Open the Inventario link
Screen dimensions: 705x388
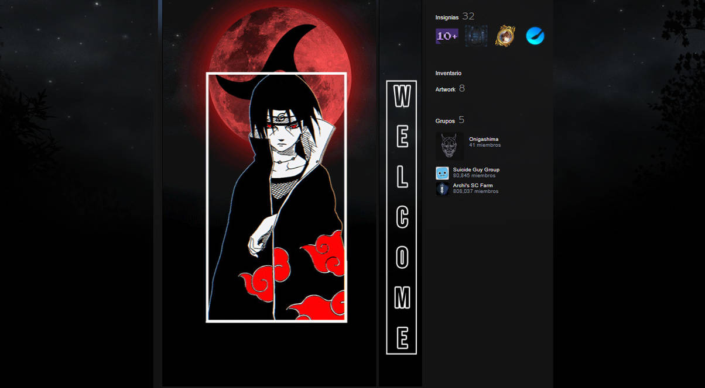[x=449, y=73]
